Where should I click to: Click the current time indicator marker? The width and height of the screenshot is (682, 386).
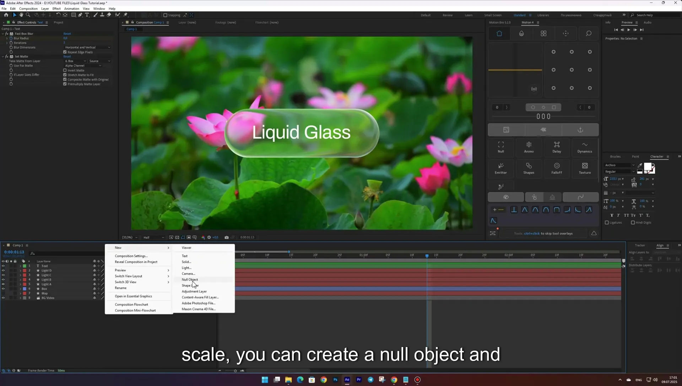tap(427, 255)
